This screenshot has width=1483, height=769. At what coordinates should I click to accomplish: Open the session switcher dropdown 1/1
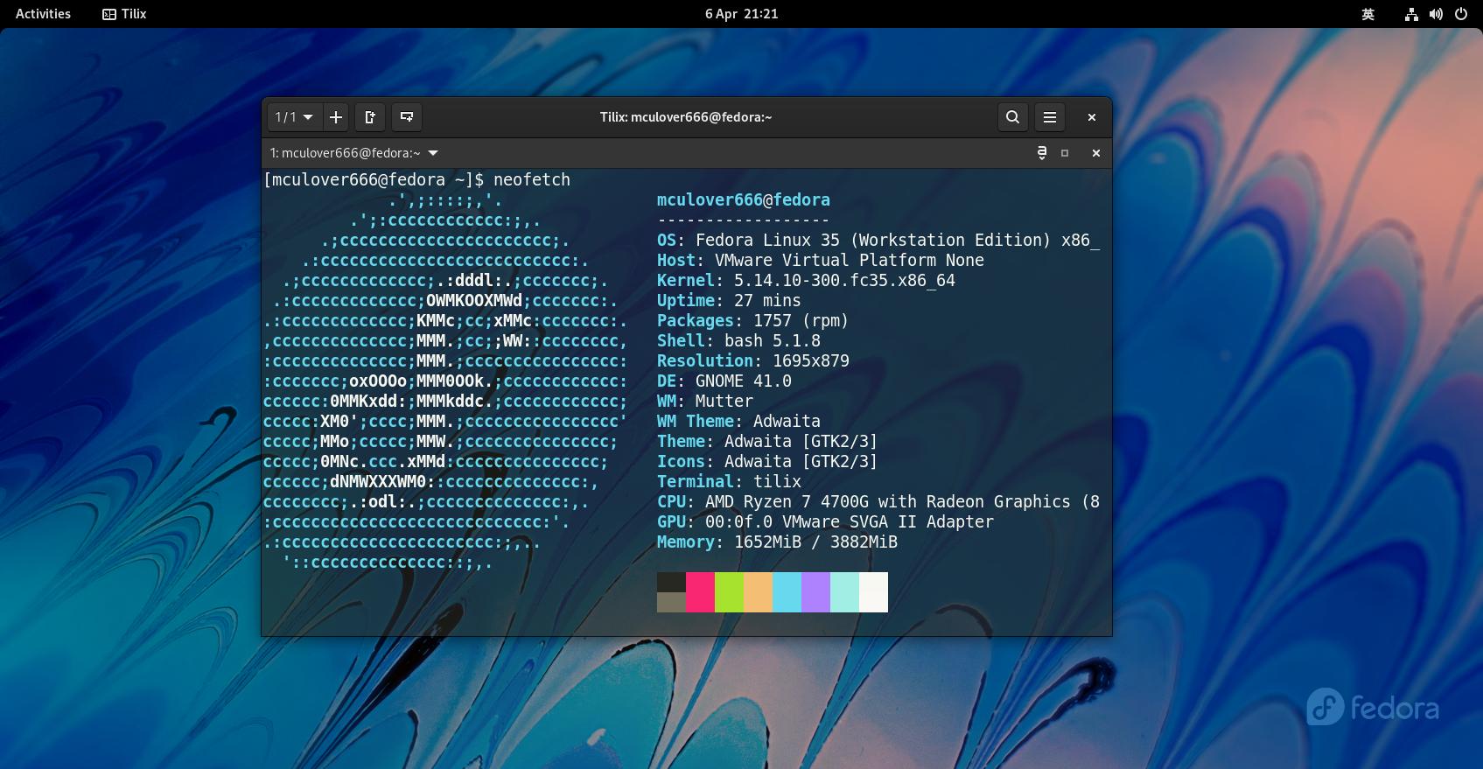point(293,117)
